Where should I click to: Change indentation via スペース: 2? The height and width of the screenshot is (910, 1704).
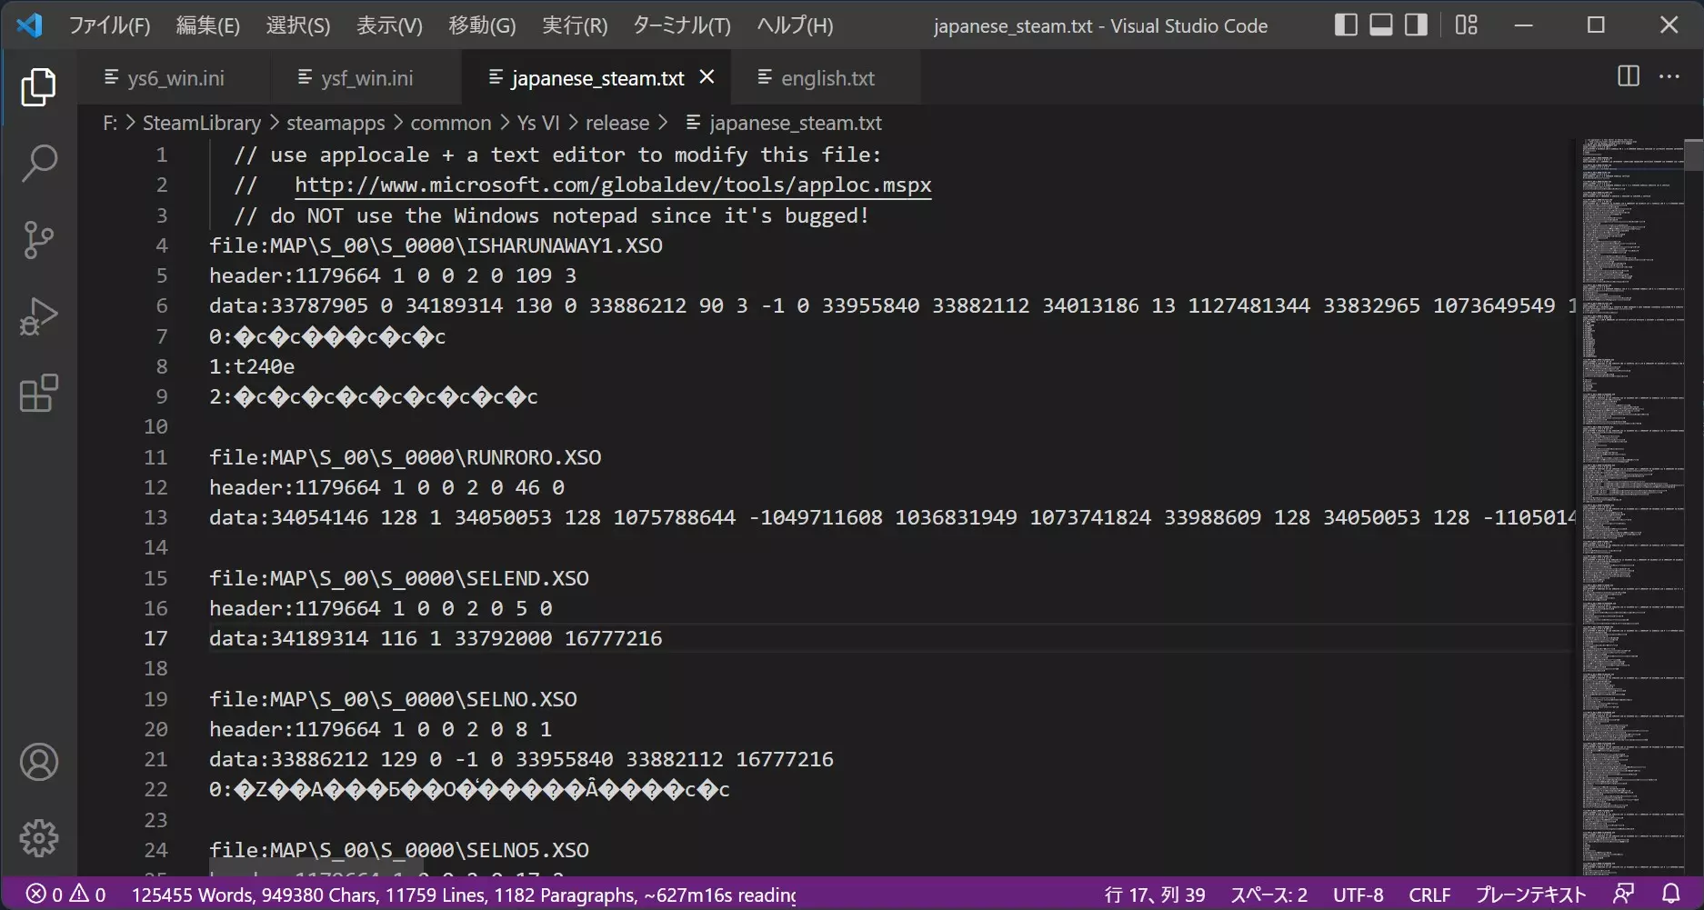pyautogui.click(x=1269, y=895)
